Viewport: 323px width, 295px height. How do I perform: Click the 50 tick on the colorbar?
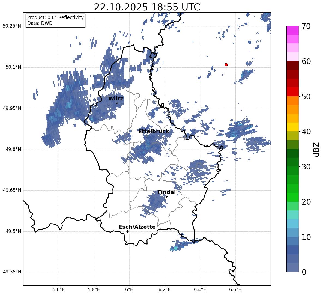(x=306, y=96)
